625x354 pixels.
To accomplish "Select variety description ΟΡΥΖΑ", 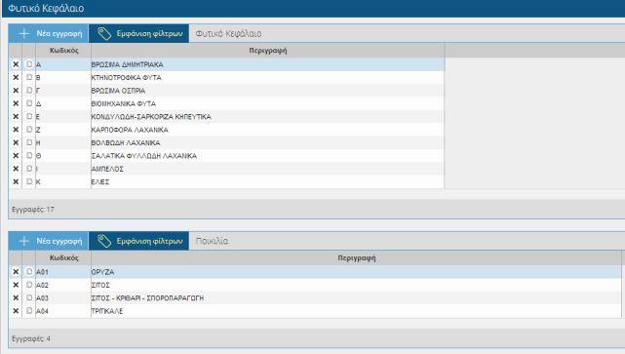I will point(102,272).
